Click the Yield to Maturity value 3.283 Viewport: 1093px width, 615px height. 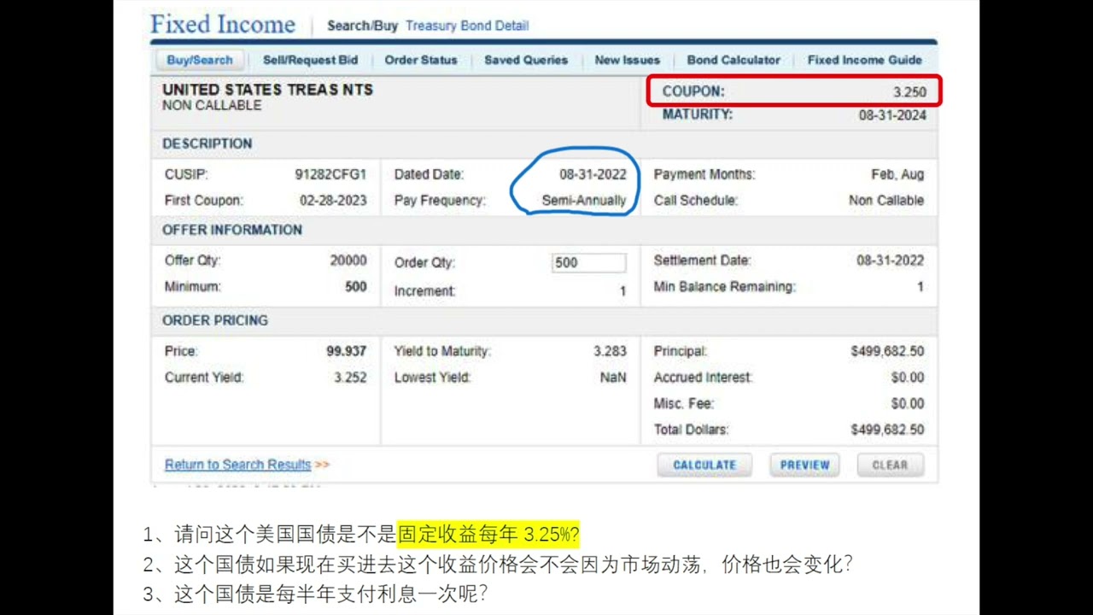click(610, 351)
